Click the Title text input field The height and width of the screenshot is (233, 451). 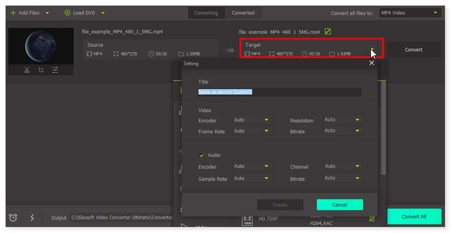[x=279, y=92]
